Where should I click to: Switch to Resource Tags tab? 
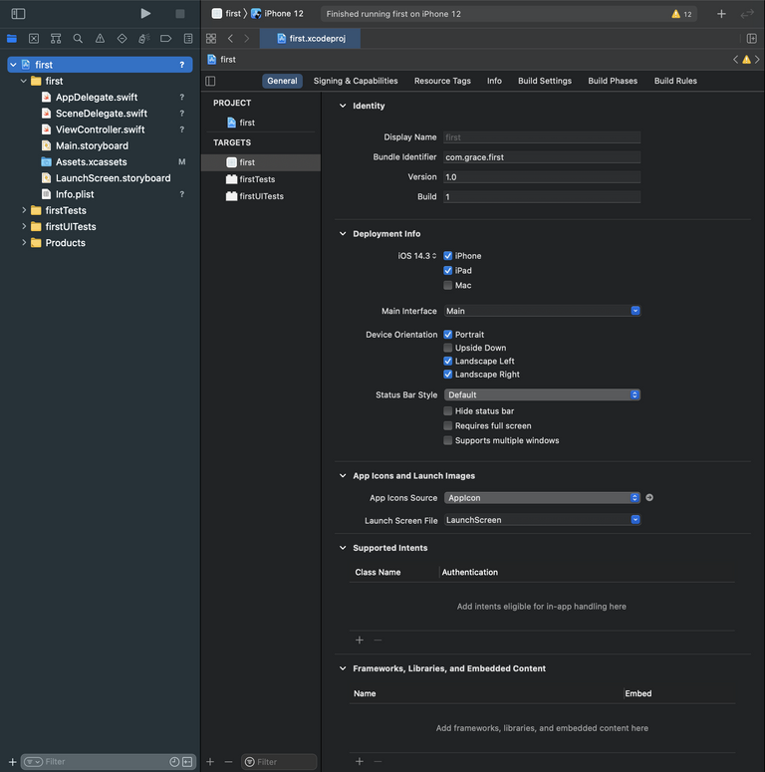442,81
